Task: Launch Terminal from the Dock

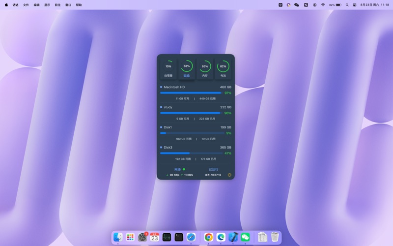Action: [x=179, y=237]
